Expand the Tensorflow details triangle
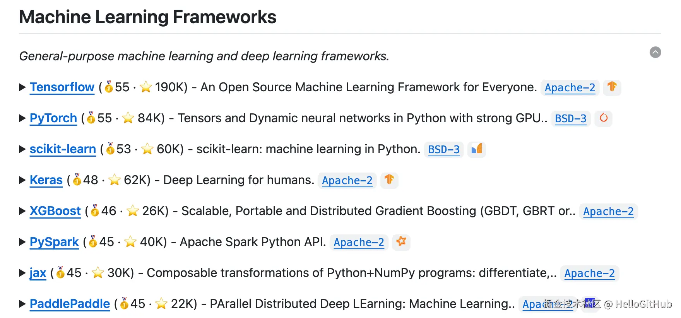 click(x=22, y=87)
